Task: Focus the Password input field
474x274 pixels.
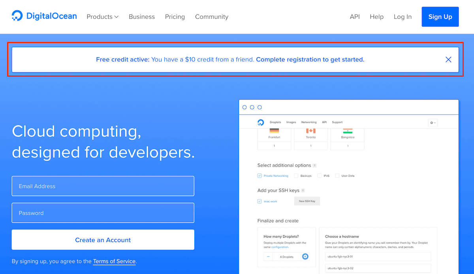Action: [103, 213]
